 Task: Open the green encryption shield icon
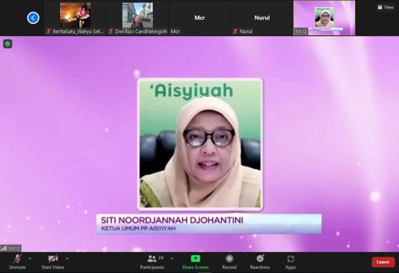(x=8, y=44)
